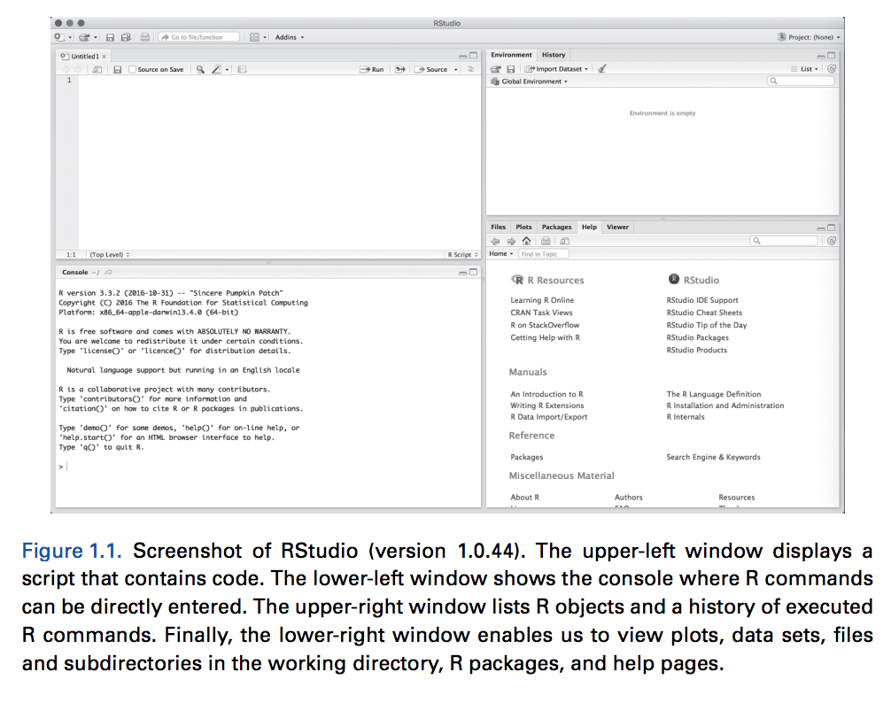Click the workspace panes grid icon
The width and height of the screenshot is (891, 703).
(254, 37)
